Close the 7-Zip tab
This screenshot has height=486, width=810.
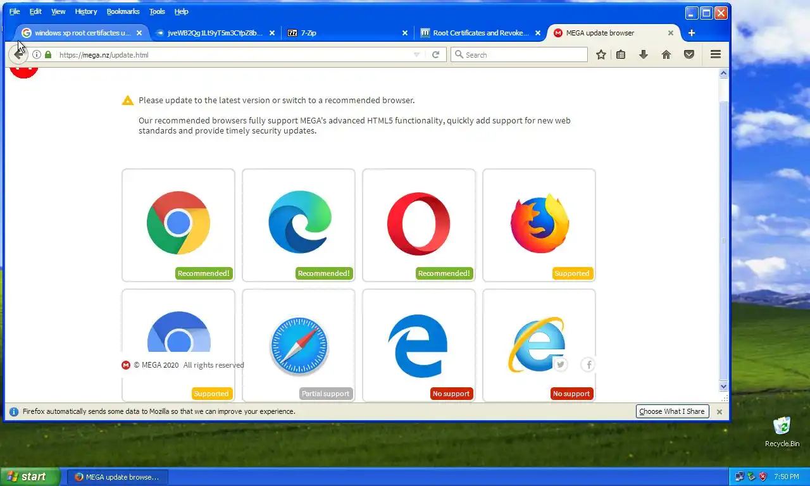pos(405,33)
